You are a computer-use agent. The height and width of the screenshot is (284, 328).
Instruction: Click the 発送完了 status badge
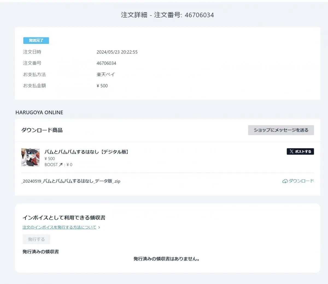click(x=36, y=41)
